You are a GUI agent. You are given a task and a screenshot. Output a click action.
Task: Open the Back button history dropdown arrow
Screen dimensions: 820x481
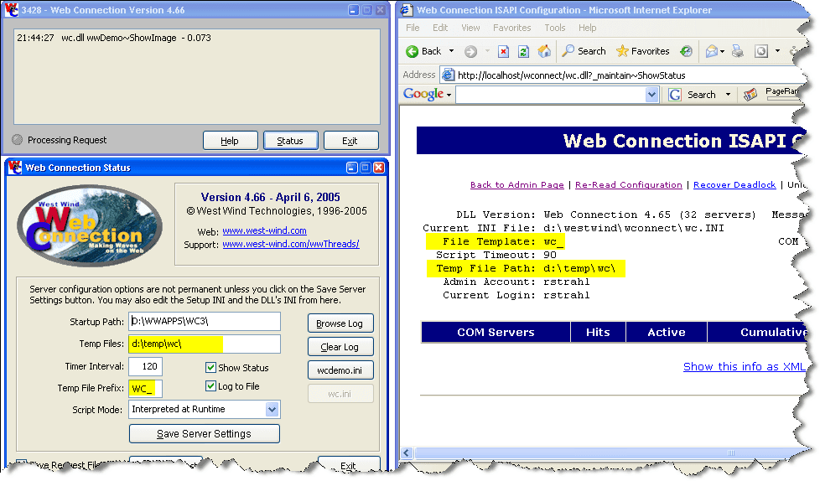[451, 51]
